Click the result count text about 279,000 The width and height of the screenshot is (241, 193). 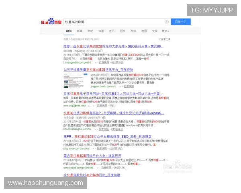click(82, 39)
